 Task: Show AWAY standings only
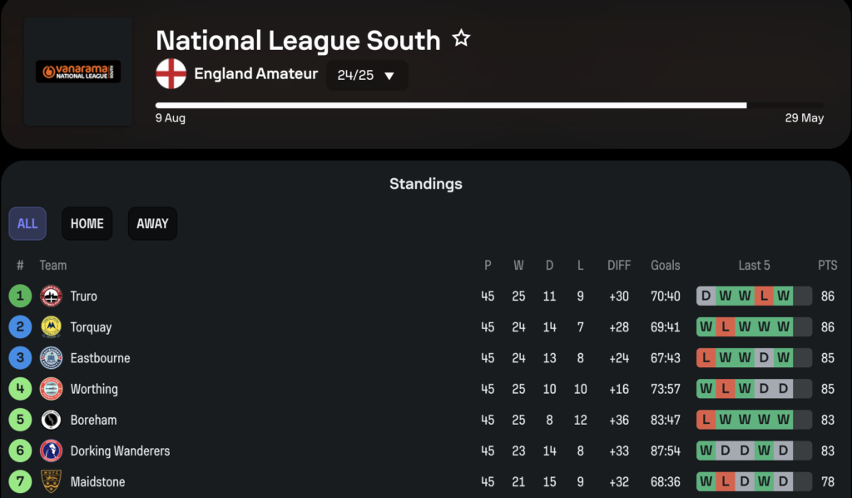tap(153, 223)
